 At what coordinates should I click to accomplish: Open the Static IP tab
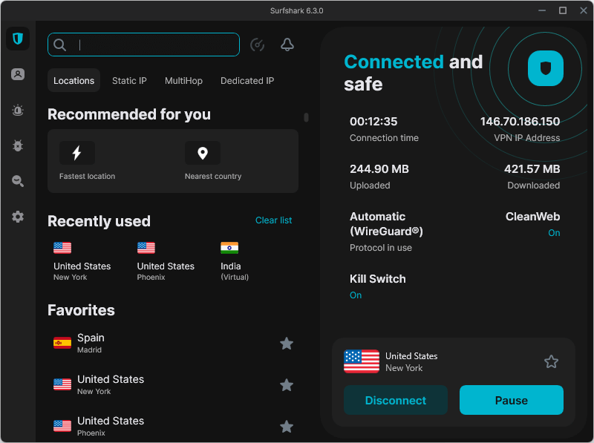[129, 80]
